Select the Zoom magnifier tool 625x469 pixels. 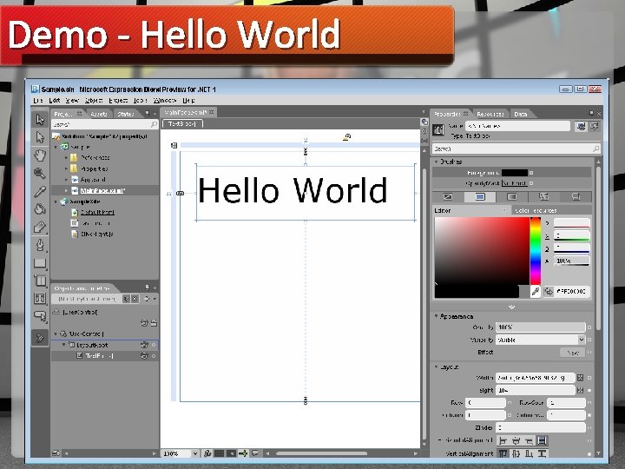40,173
